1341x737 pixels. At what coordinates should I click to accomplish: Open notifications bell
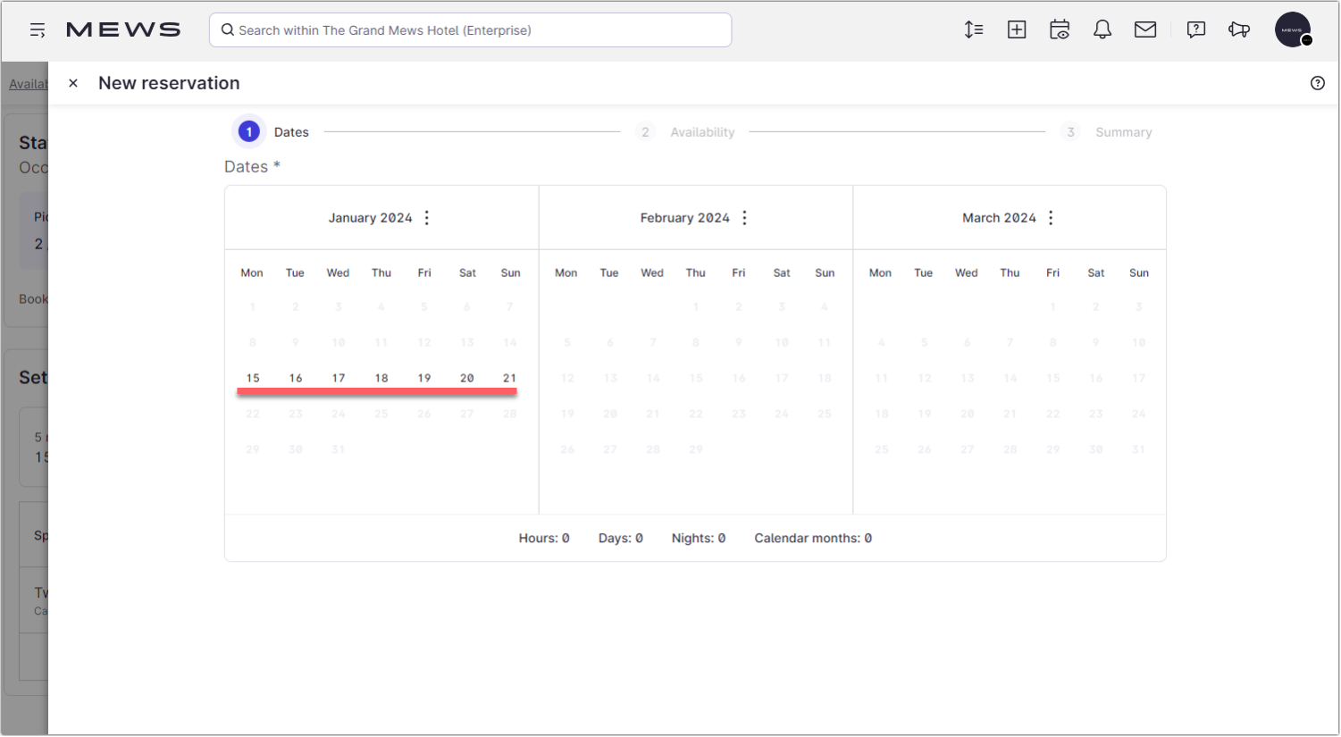(1102, 30)
